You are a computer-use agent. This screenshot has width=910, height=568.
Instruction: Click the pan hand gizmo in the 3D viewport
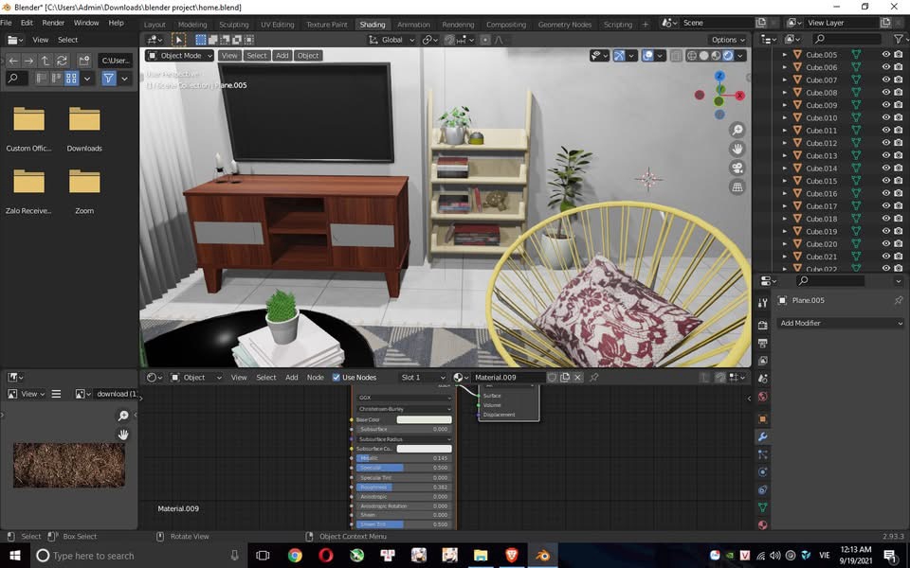[737, 149]
